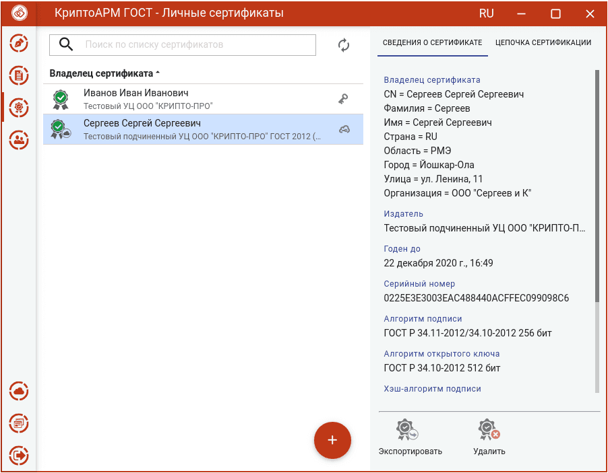Sort the list by Владелец сертификата header
Image resolution: width=608 pixels, height=473 pixels.
point(104,73)
